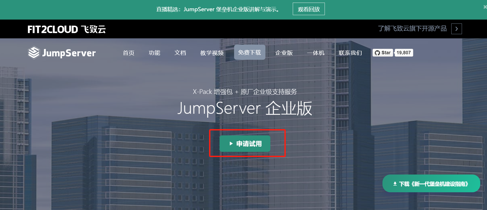The height and width of the screenshot is (210, 487).
Task: Click the 申请试用 button
Action: pyautogui.click(x=245, y=143)
